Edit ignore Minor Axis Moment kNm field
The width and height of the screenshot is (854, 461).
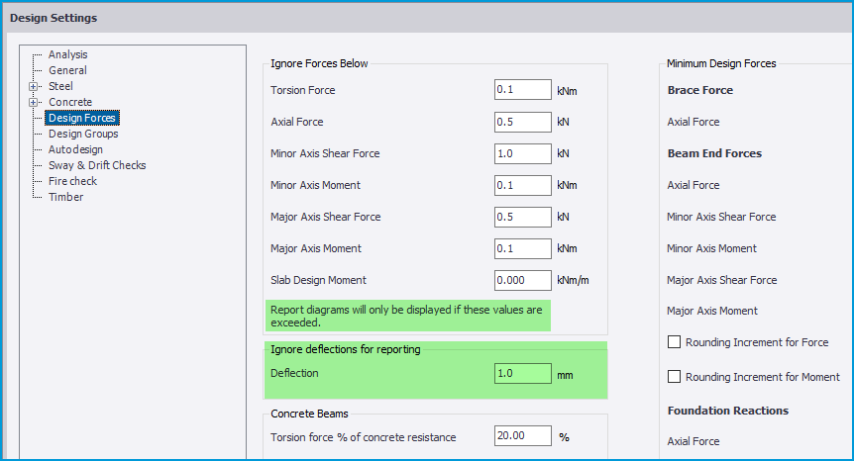523,185
